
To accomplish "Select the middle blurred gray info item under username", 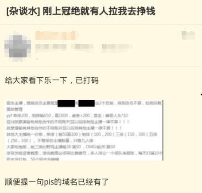I will 82,47.
